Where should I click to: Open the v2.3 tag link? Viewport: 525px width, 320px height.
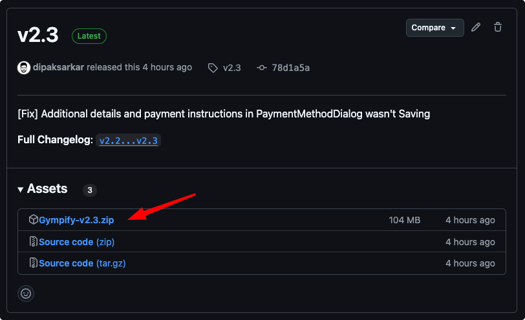pyautogui.click(x=231, y=68)
